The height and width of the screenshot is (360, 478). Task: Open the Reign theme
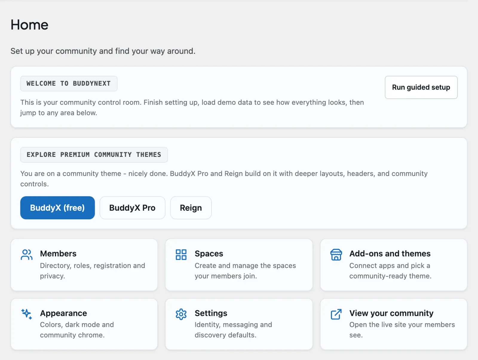click(x=191, y=208)
